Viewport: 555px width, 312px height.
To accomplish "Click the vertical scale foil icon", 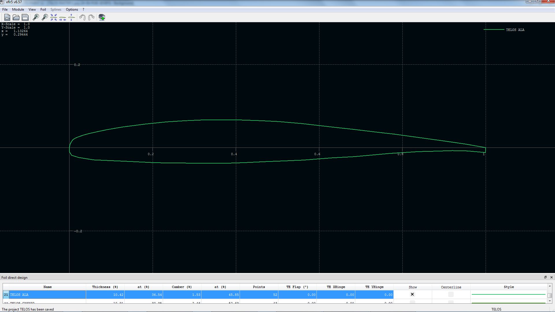I will 71,17.
